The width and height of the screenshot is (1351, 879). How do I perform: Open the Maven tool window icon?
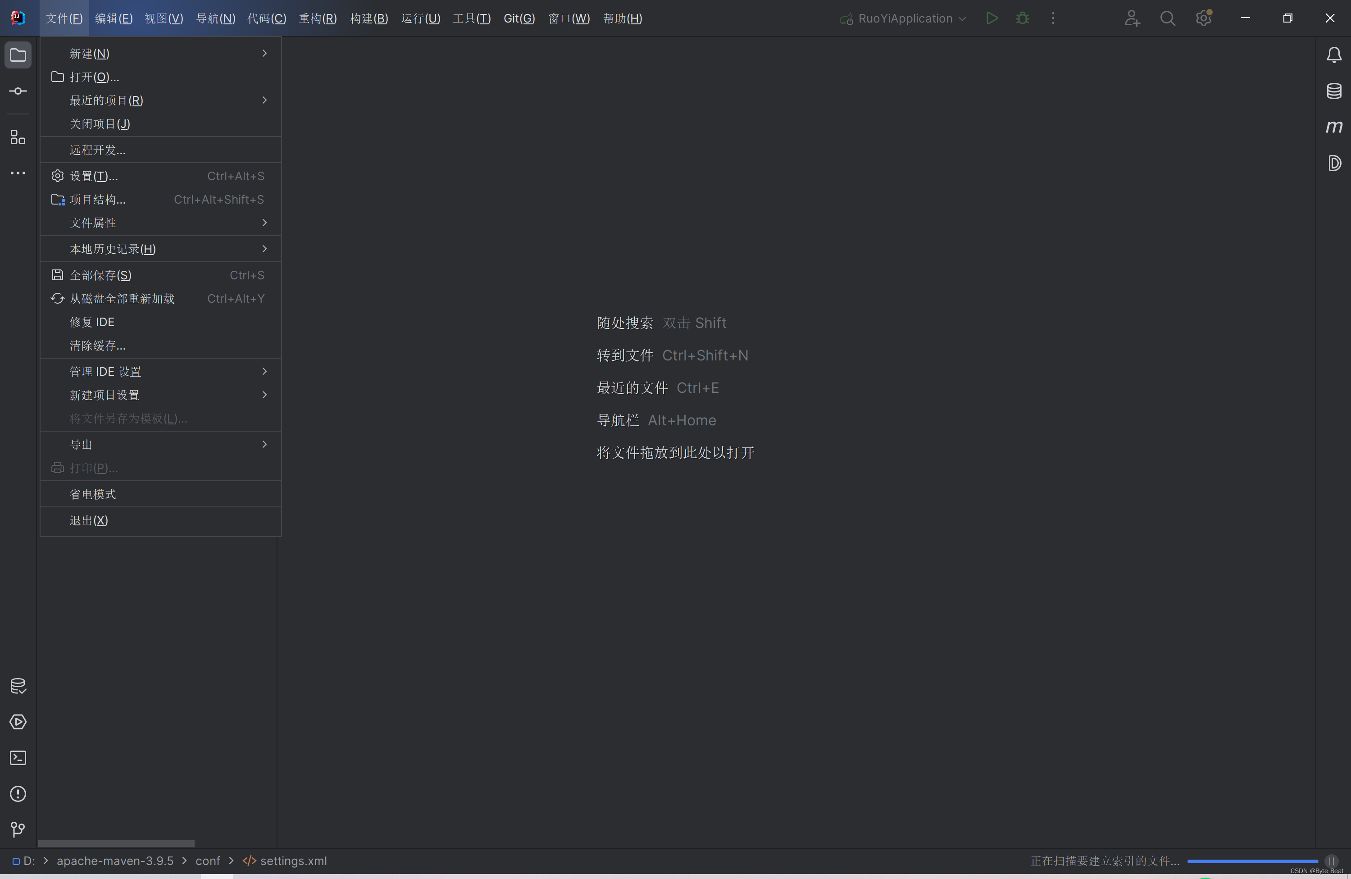[1334, 126]
